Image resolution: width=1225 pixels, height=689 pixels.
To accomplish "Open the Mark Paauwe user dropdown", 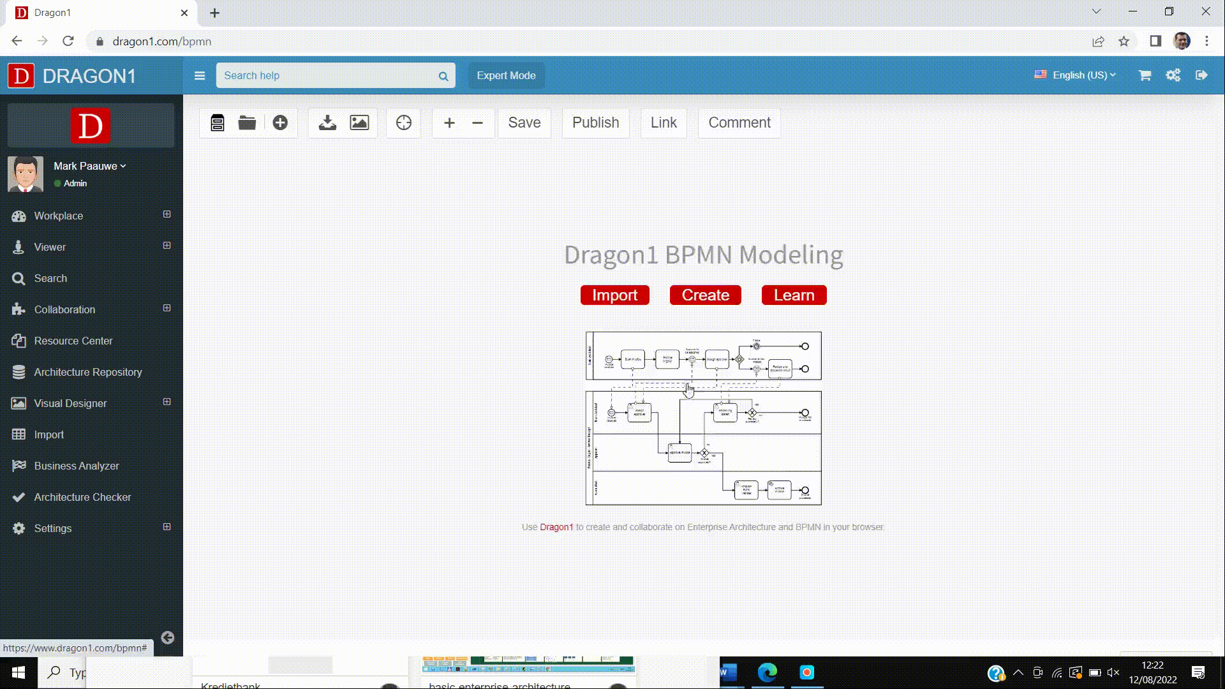I will point(90,166).
